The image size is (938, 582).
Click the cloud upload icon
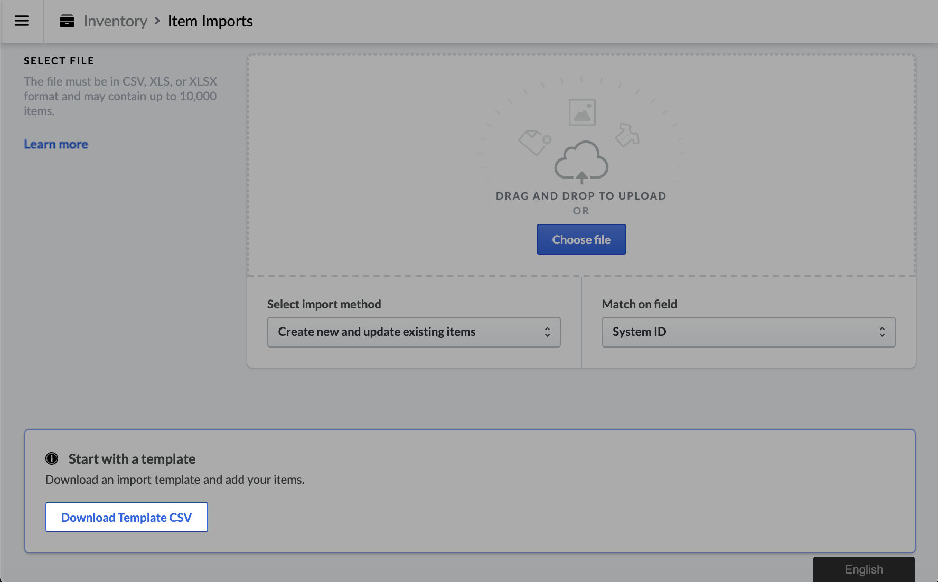coord(581,162)
